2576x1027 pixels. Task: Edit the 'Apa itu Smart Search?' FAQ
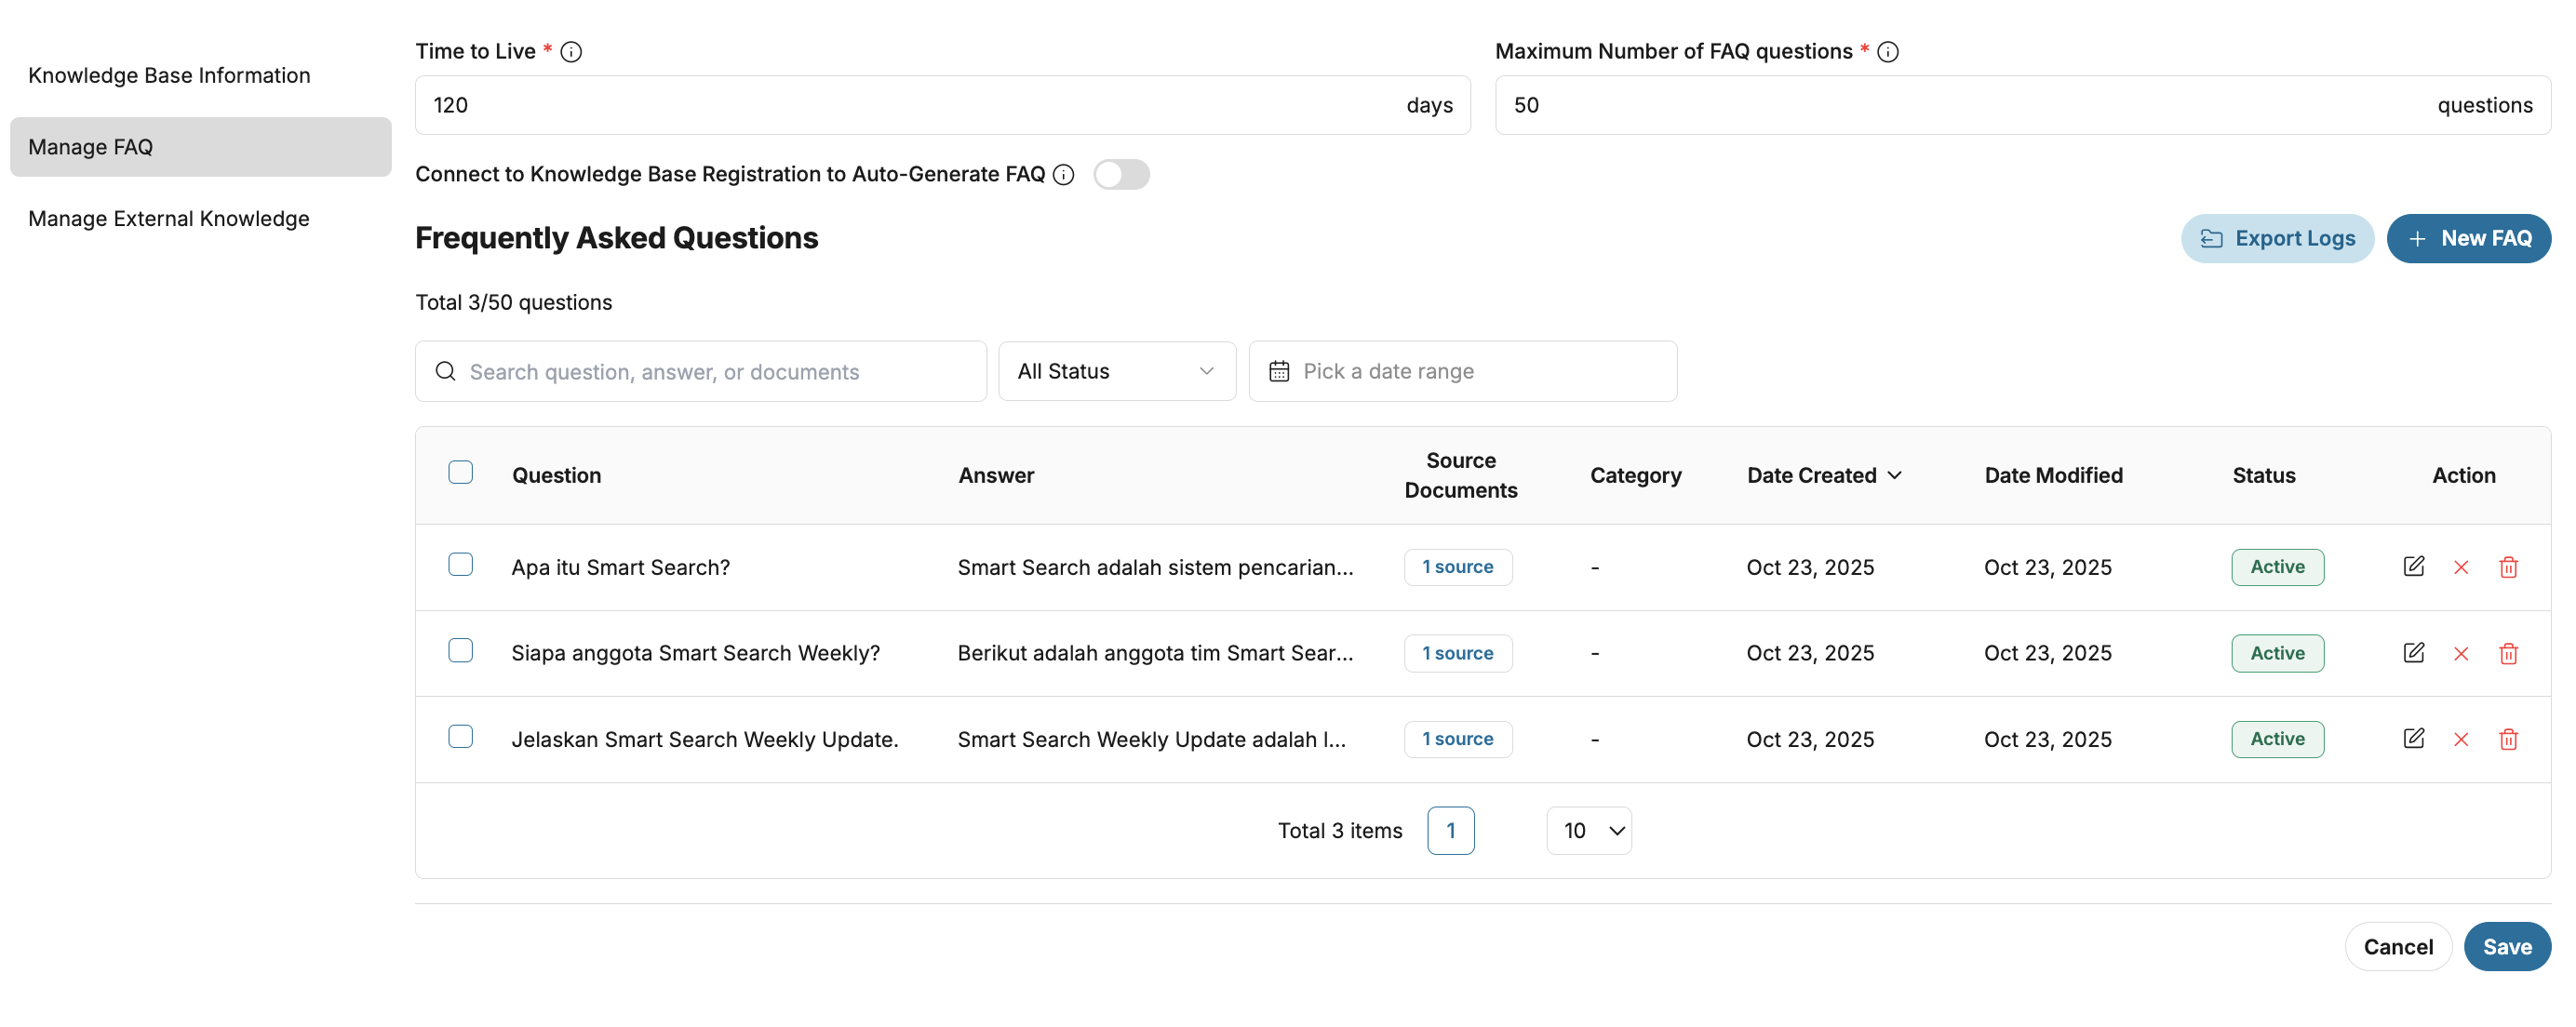(2413, 567)
